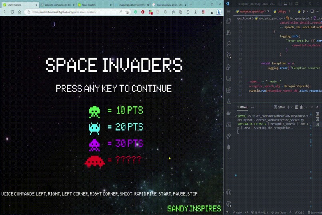Select the third terminal in the terminal list

point(317,124)
